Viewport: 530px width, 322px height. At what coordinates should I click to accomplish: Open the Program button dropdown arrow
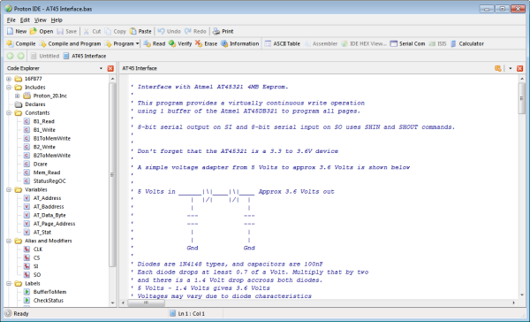pyautogui.click(x=138, y=43)
